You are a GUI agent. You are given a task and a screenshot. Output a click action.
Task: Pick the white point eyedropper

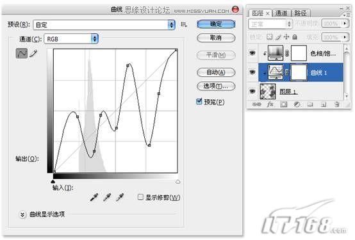[120, 197]
